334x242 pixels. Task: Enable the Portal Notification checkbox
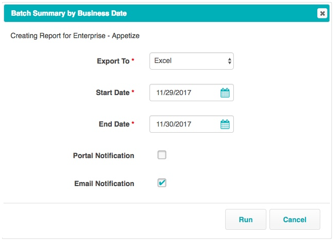(162, 155)
